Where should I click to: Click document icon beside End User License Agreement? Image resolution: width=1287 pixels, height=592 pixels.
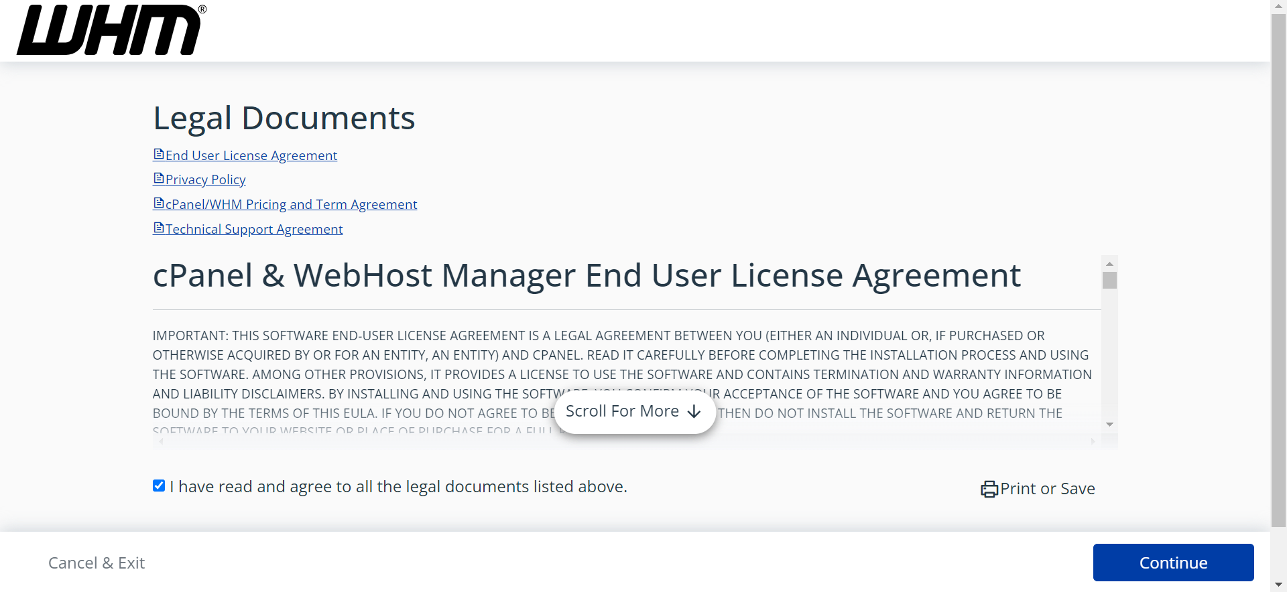159,154
